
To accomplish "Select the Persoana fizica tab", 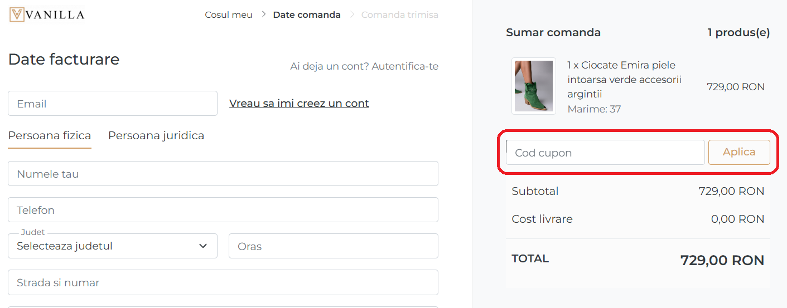I will [x=50, y=135].
